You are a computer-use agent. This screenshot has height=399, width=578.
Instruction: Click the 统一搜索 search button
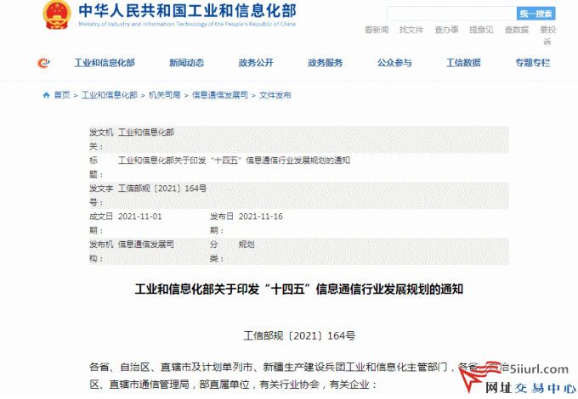(536, 14)
